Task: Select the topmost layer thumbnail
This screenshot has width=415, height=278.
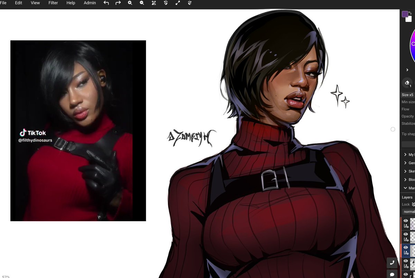Action: [x=413, y=224]
